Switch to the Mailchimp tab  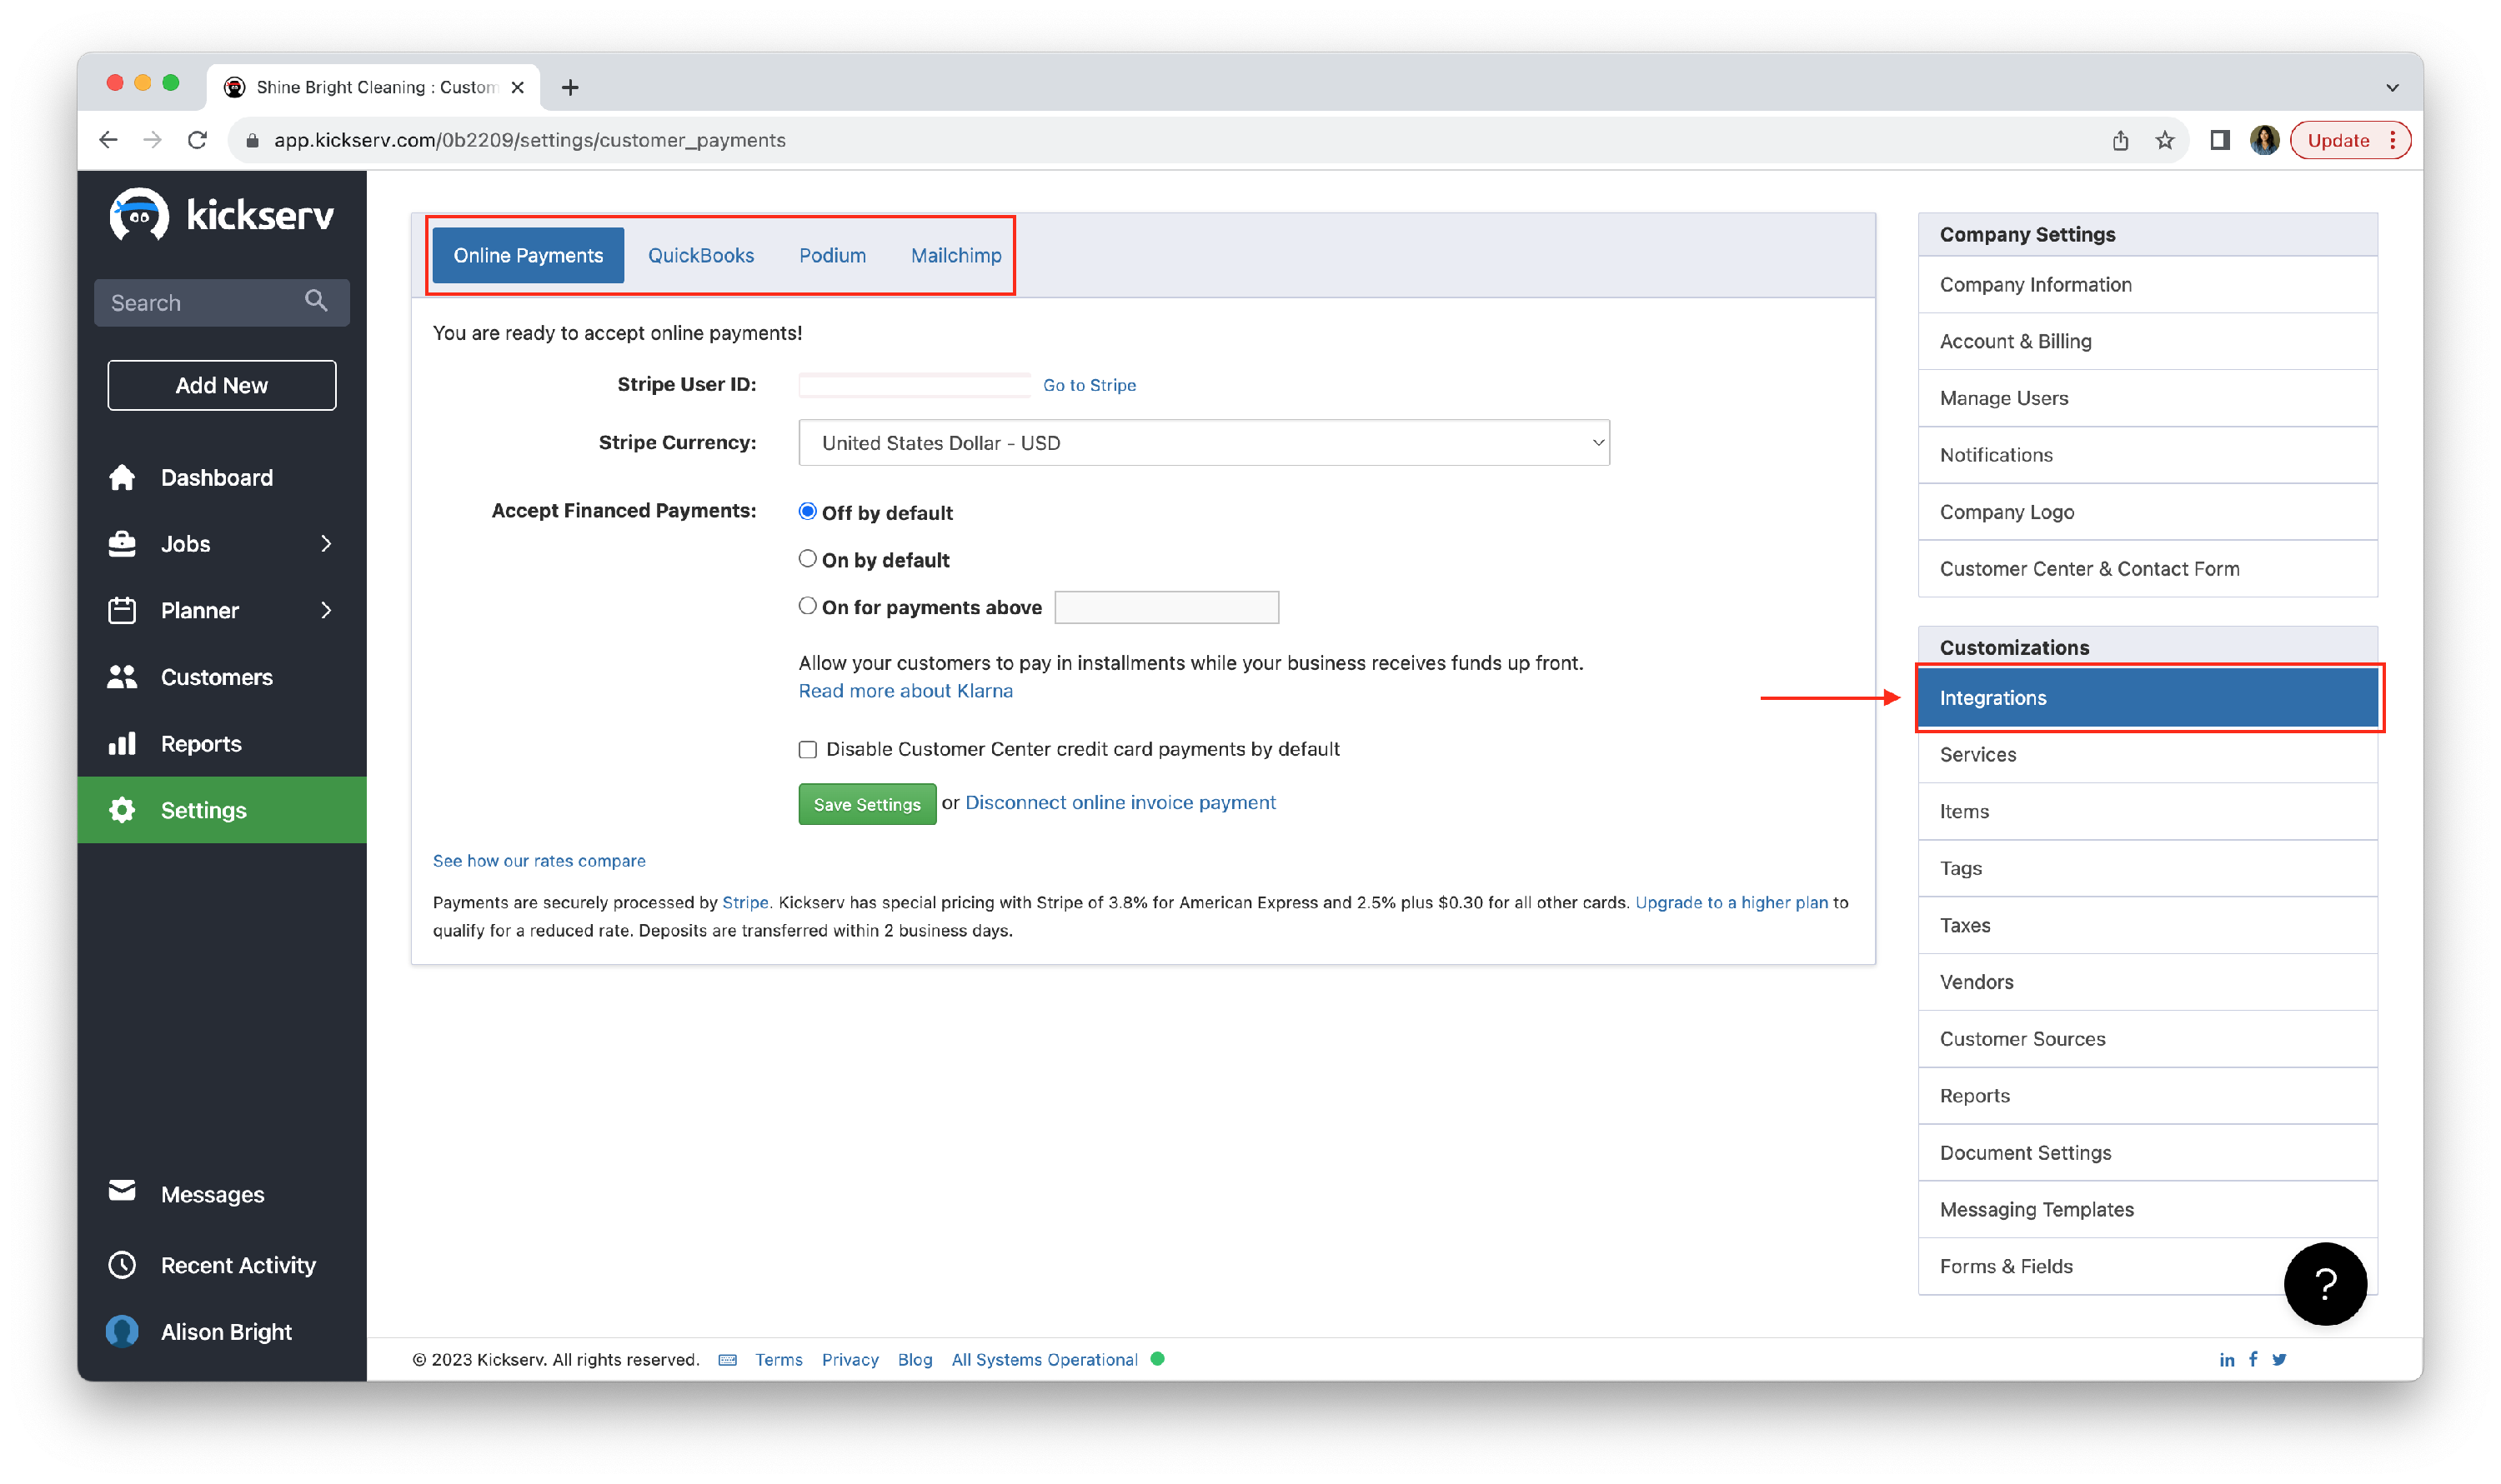(x=955, y=255)
